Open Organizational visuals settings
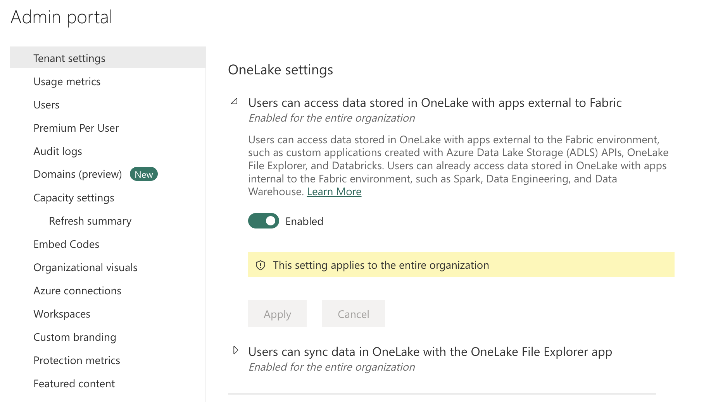This screenshot has width=711, height=402. coord(85,267)
